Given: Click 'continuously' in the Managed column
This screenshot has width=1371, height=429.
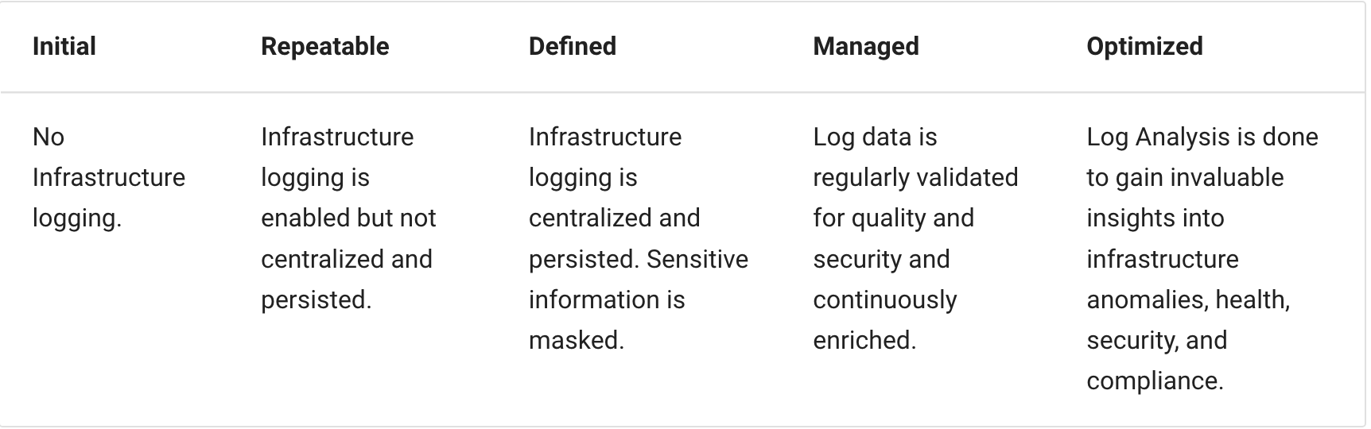Looking at the screenshot, I should [x=884, y=300].
